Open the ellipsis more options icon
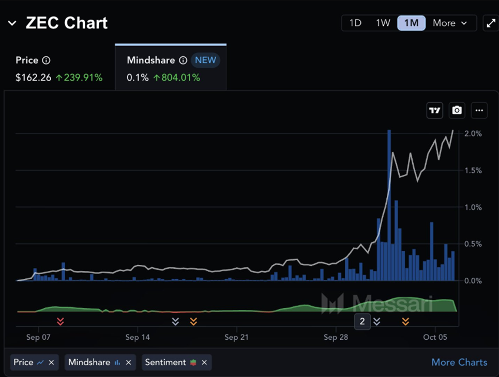Screen dimensions: 499x377 pos(479,110)
